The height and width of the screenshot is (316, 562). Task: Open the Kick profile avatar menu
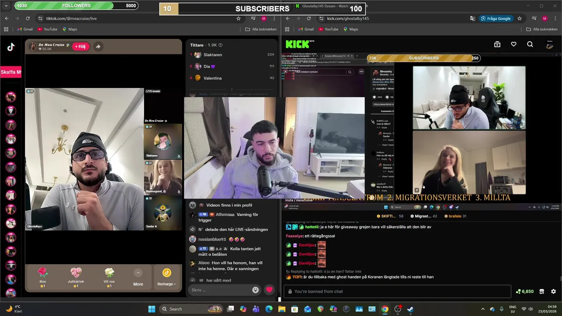tap(549, 44)
